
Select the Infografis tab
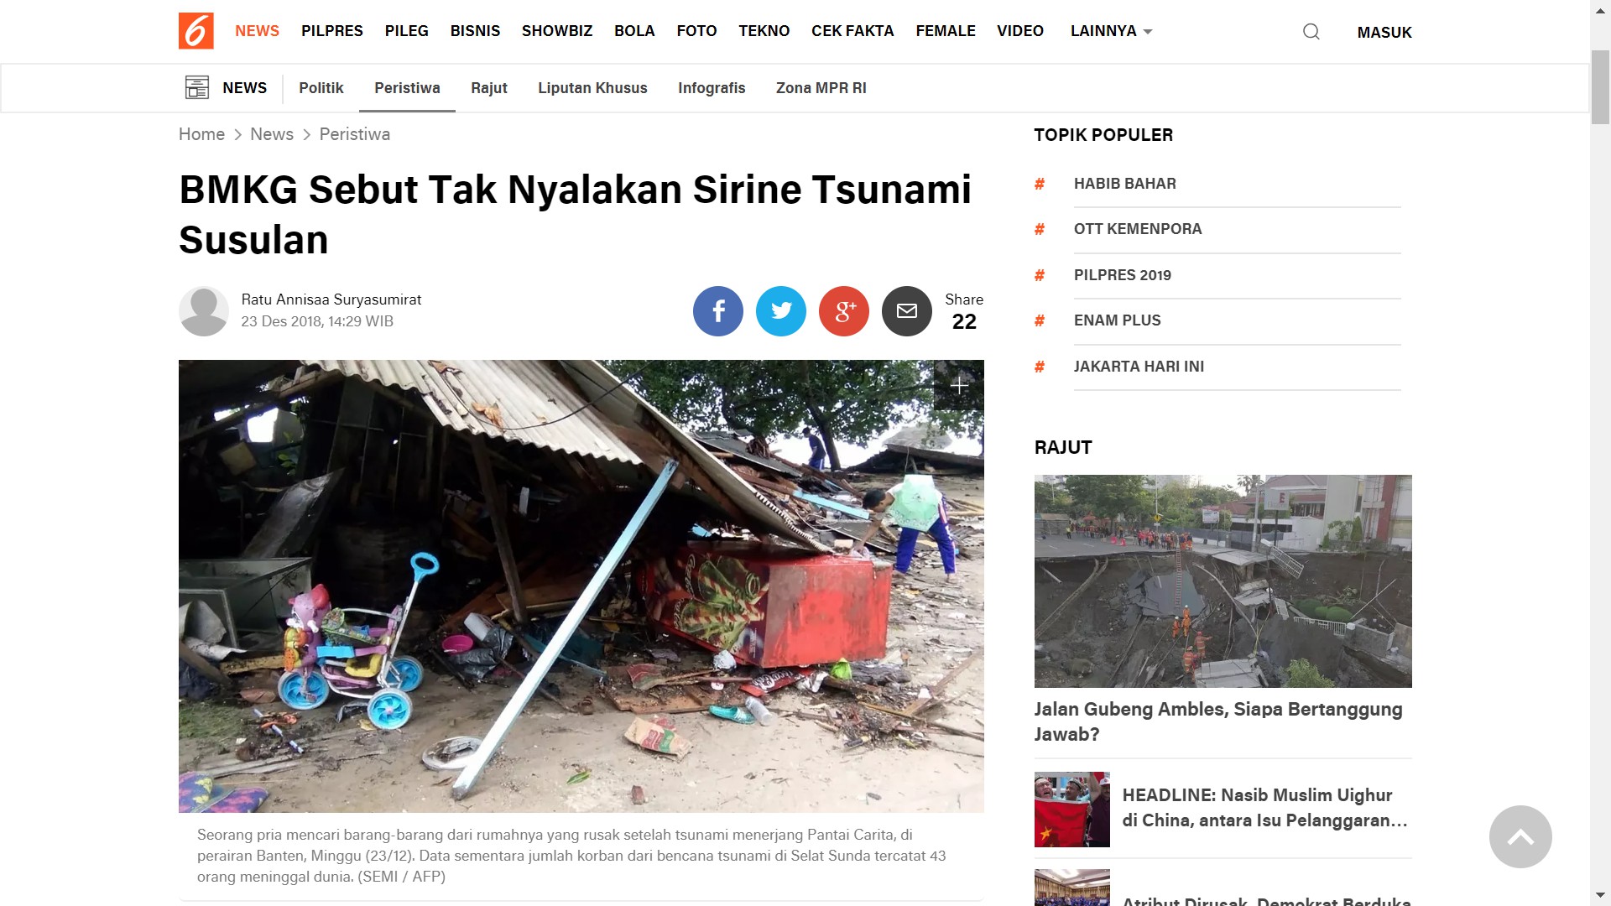click(x=712, y=88)
